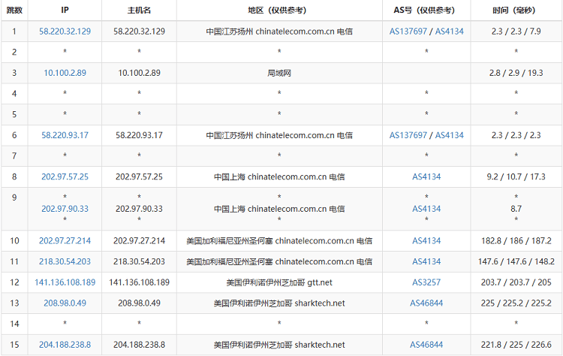Select hop 13 region sharktech.net cell
The height and width of the screenshot is (356, 563).
(279, 303)
